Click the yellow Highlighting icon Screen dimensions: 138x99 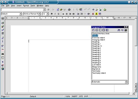click(x=96, y=14)
